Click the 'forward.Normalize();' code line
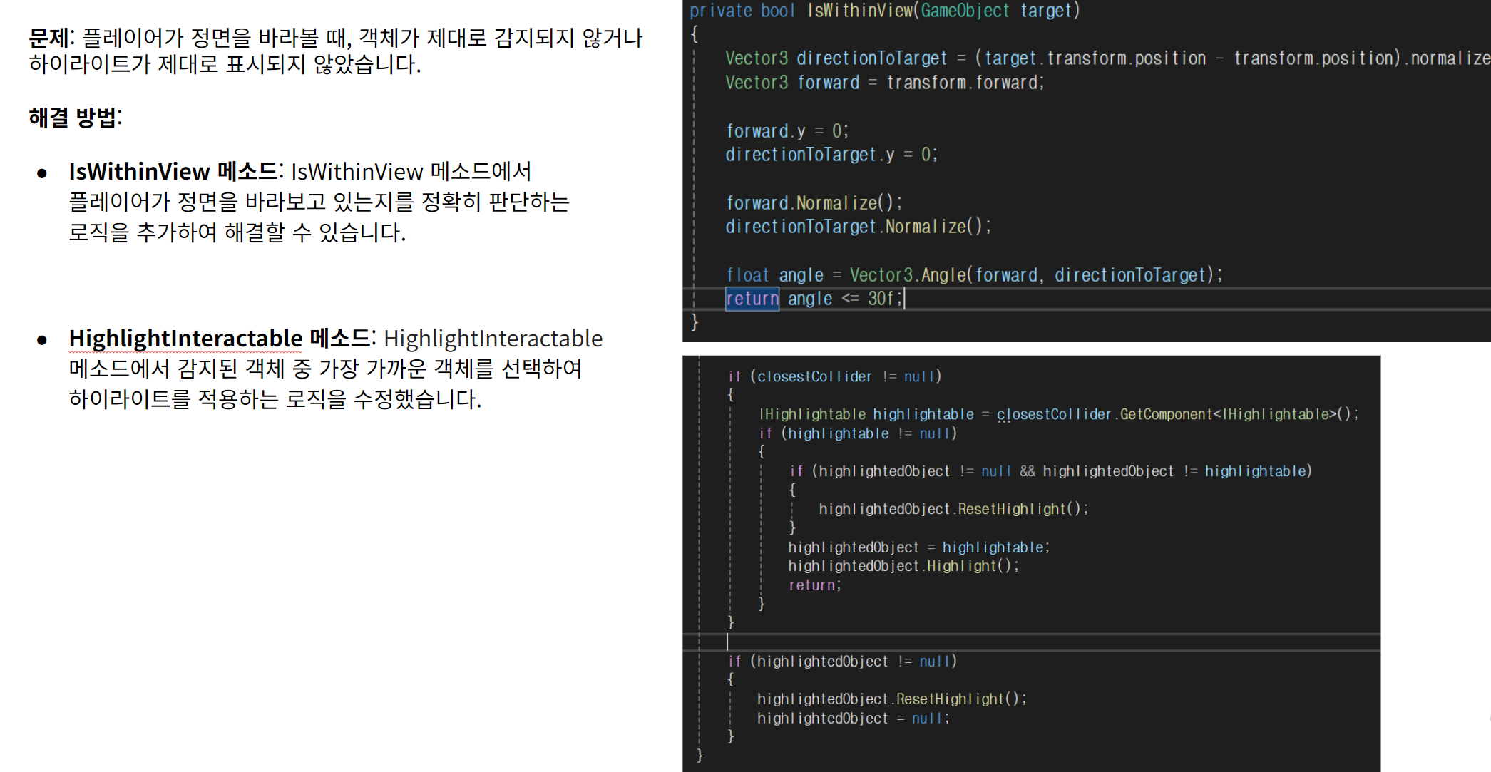This screenshot has width=1491, height=772. [814, 203]
